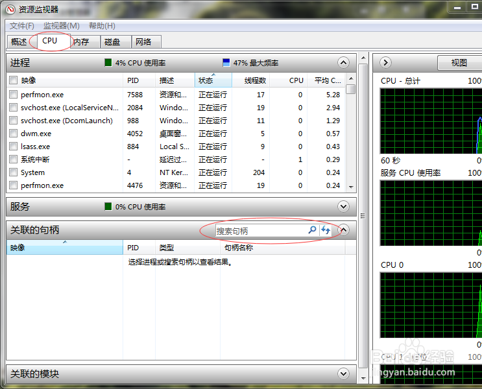Click the 搜索句柄 search field
The image size is (482, 389).
(261, 231)
